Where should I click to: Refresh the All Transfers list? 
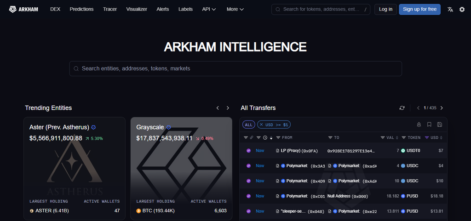(402, 108)
